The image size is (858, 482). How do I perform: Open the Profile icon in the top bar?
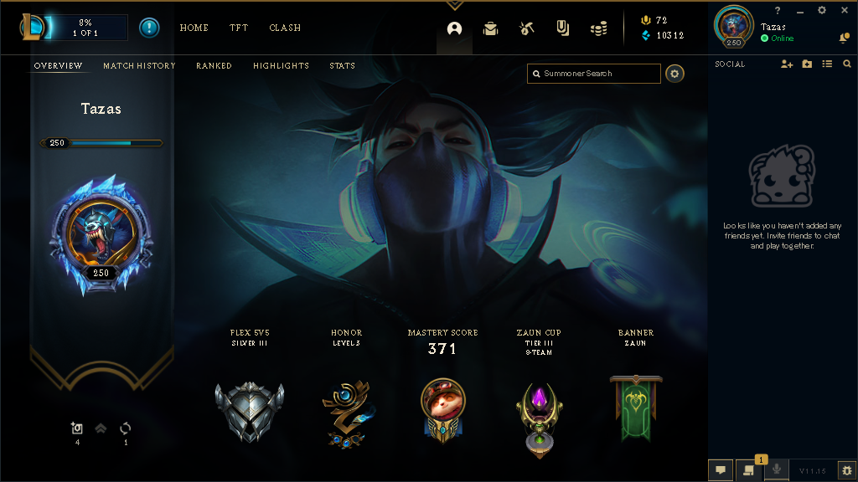click(x=454, y=28)
